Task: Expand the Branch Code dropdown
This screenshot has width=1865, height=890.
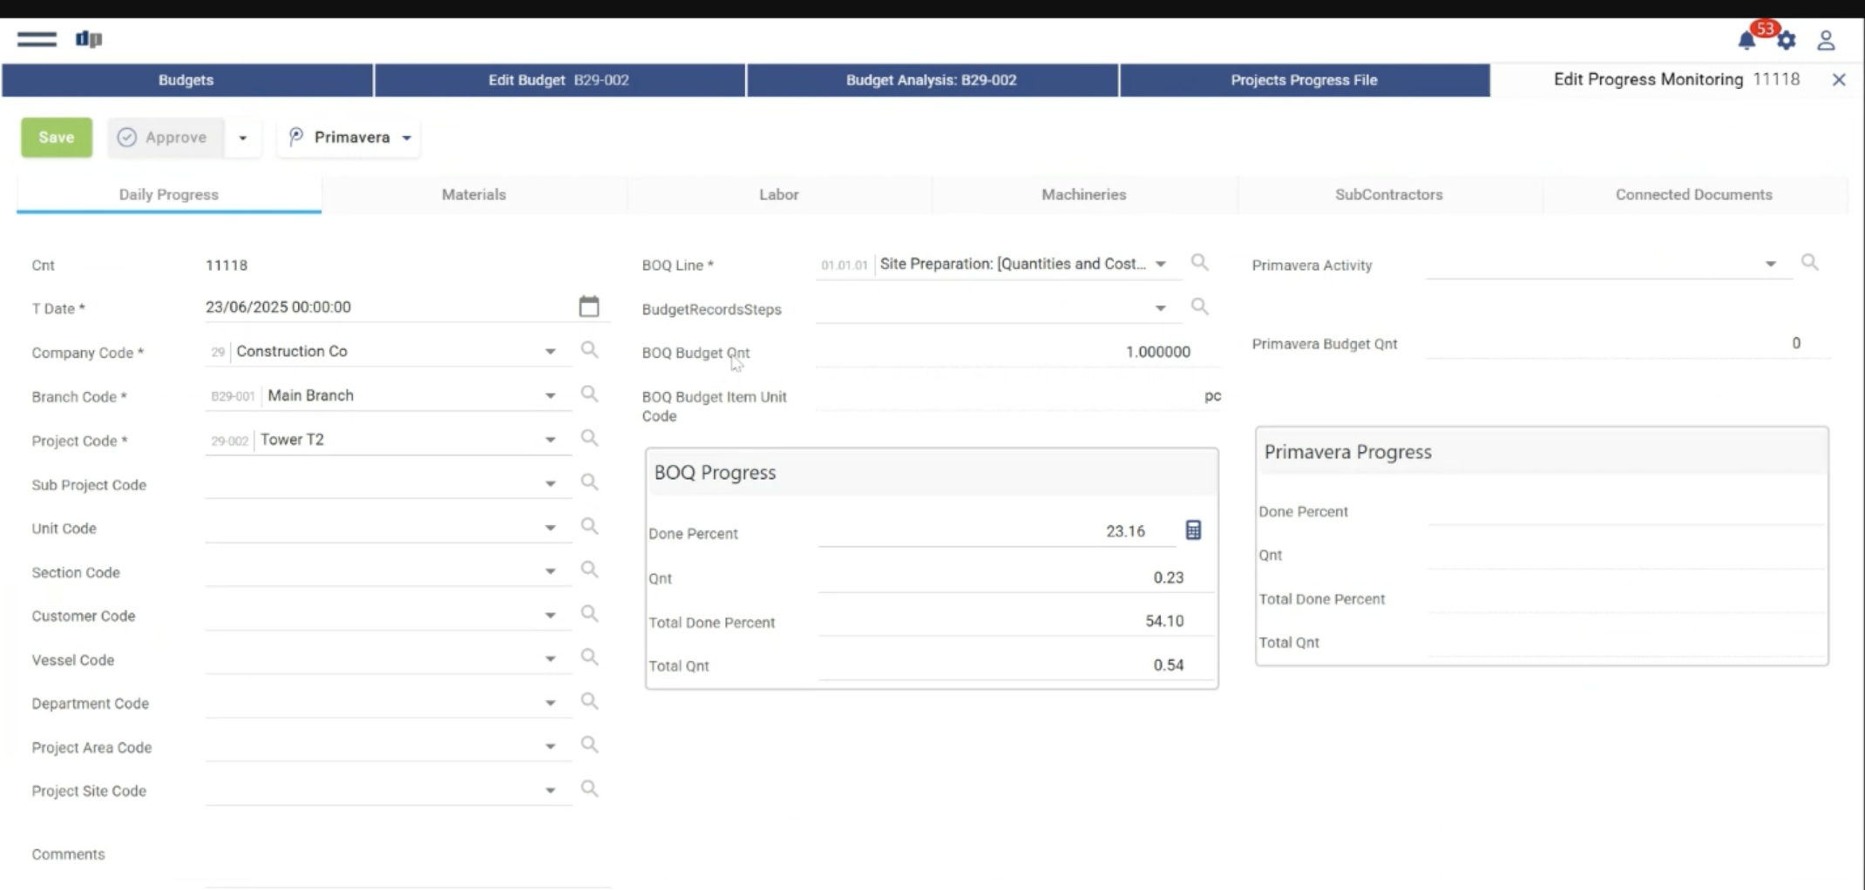Action: (x=550, y=395)
